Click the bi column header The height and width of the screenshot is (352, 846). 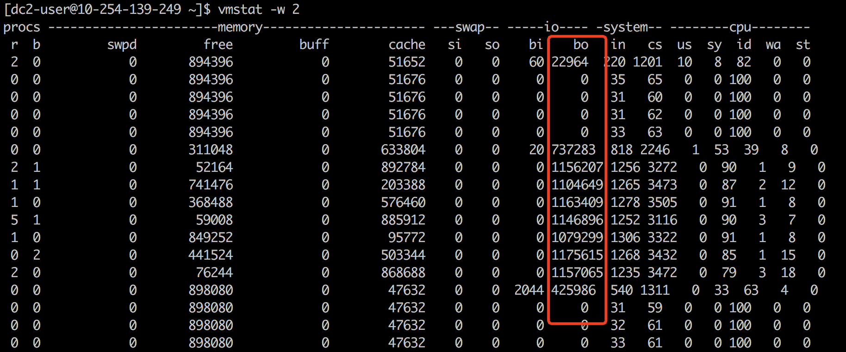point(536,44)
